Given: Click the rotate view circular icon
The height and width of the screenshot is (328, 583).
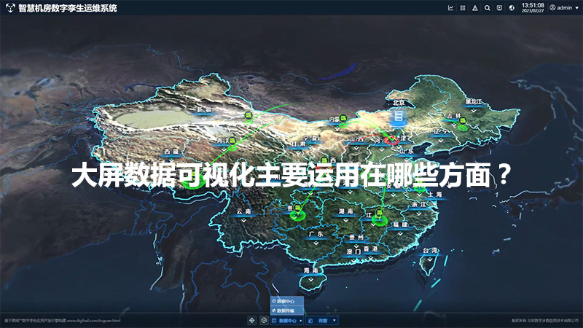Looking at the screenshot, I should tap(264, 320).
